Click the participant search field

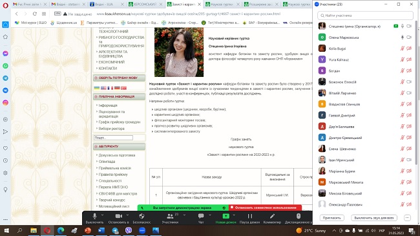(365, 16)
